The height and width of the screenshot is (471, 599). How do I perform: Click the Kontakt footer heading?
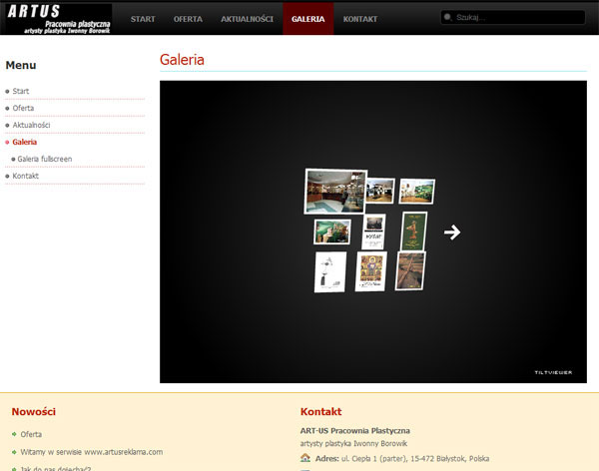coord(320,411)
